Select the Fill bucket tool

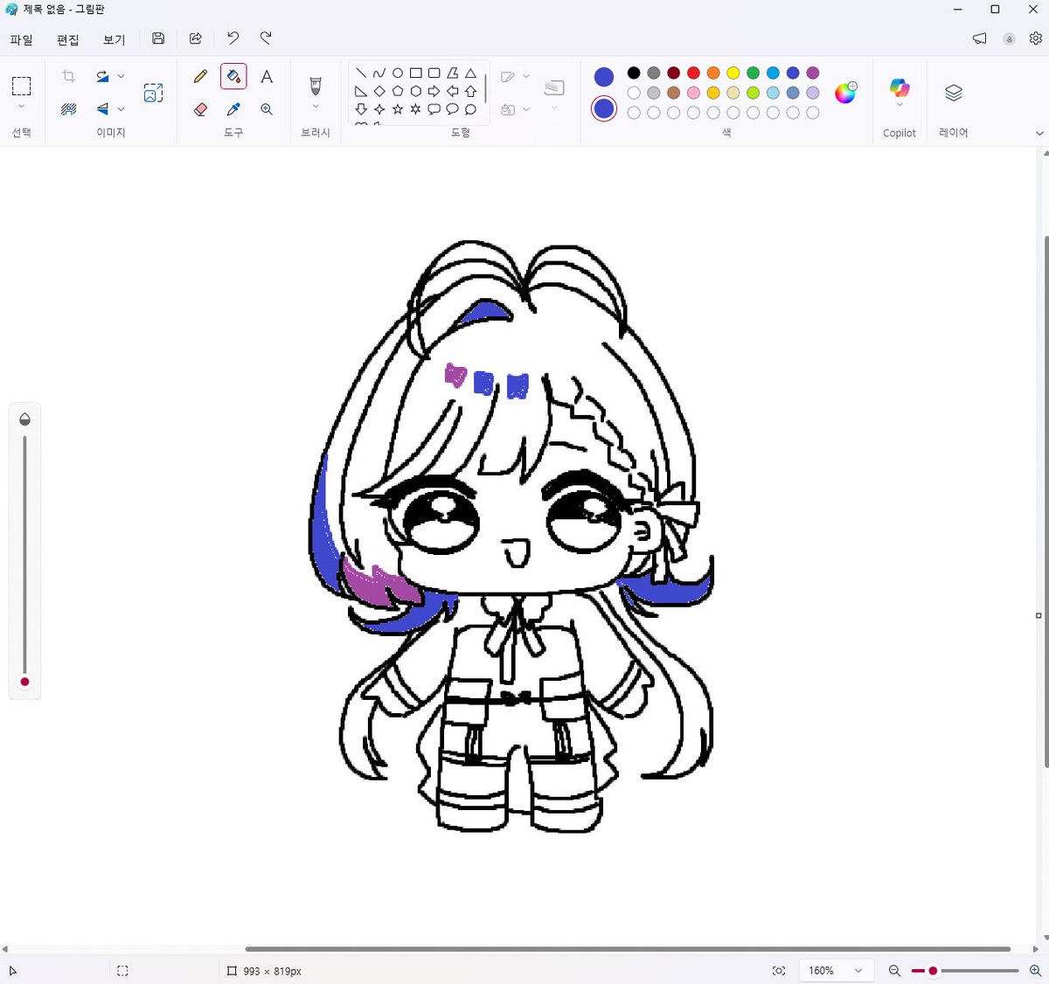click(233, 76)
